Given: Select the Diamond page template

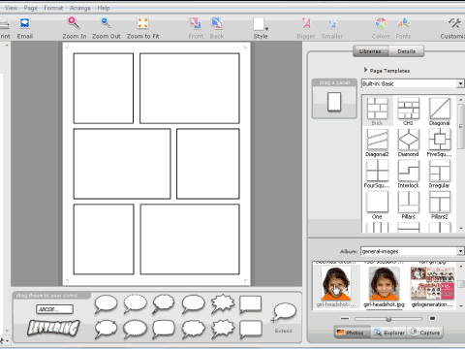Looking at the screenshot, I should click(408, 143).
